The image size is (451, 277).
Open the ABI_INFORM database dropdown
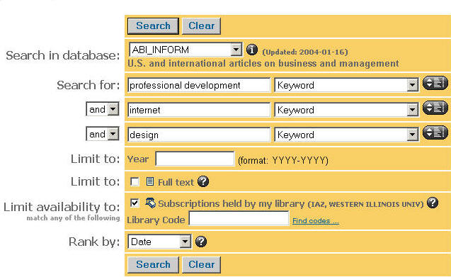click(x=185, y=50)
